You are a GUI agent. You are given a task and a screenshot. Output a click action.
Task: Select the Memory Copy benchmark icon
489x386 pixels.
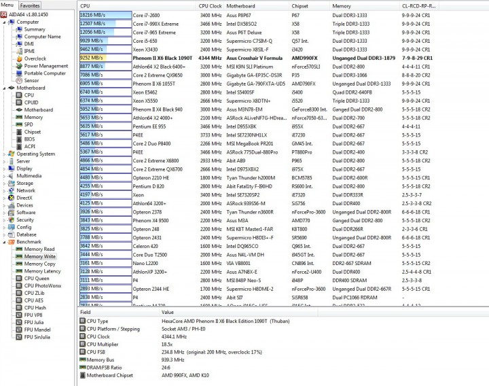(x=19, y=264)
